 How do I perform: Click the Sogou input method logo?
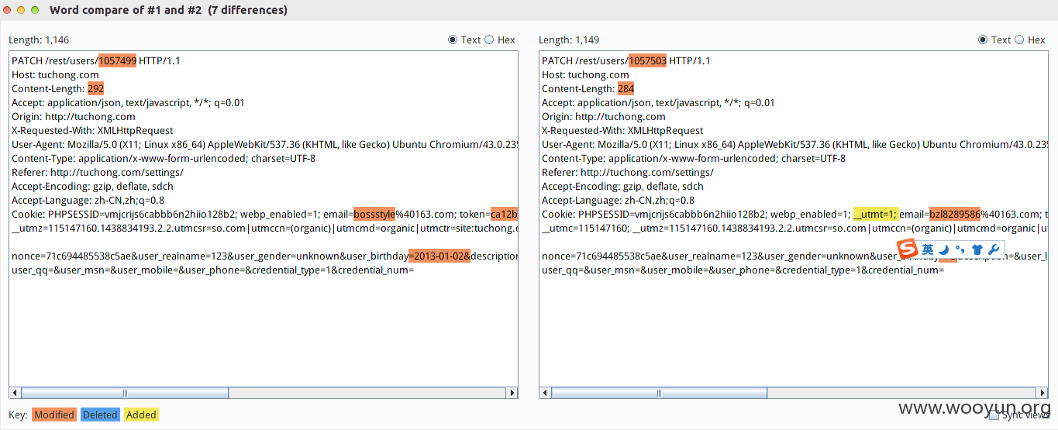click(x=908, y=249)
